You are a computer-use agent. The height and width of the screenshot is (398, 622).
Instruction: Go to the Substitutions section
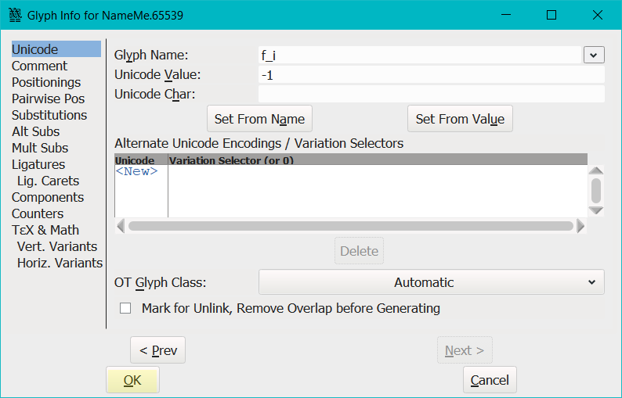[x=49, y=115]
